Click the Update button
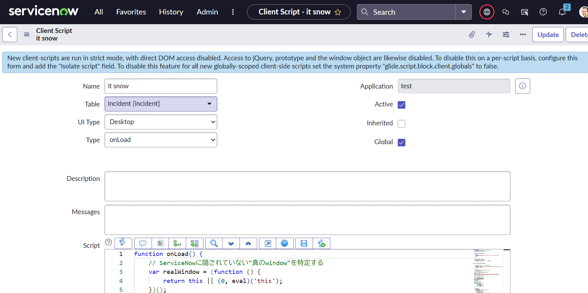Screen dimensions: 588x293 pyautogui.click(x=548, y=35)
